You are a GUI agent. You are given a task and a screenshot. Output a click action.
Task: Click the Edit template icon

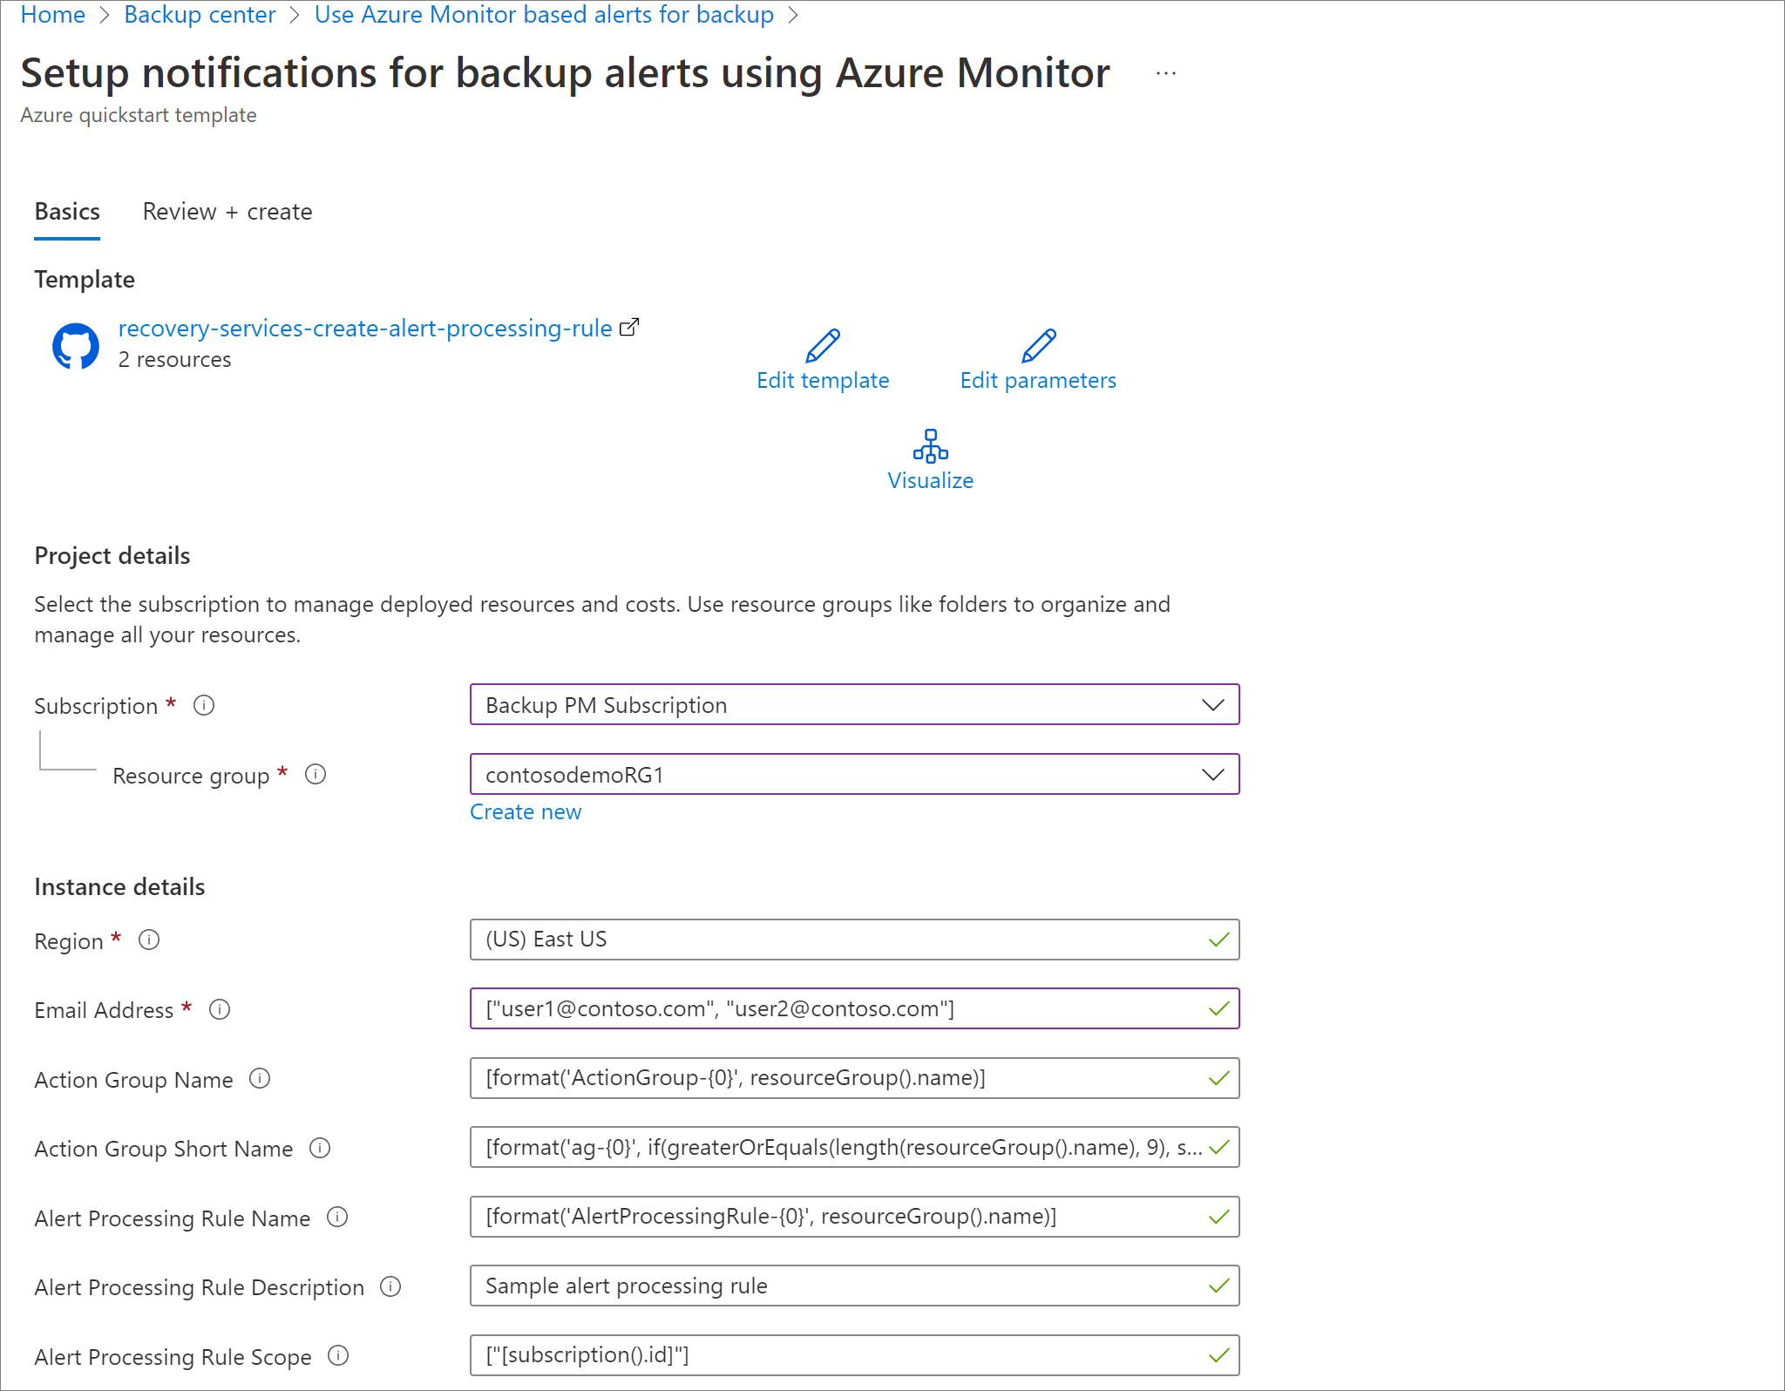[823, 345]
